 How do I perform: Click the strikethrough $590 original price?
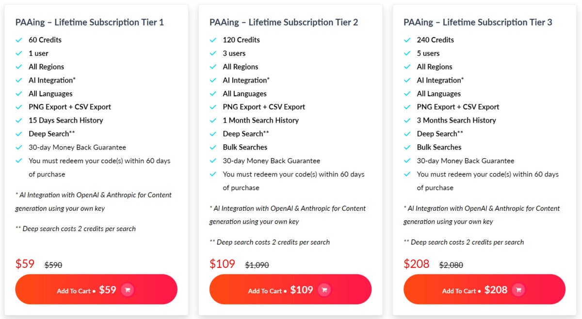pos(53,265)
